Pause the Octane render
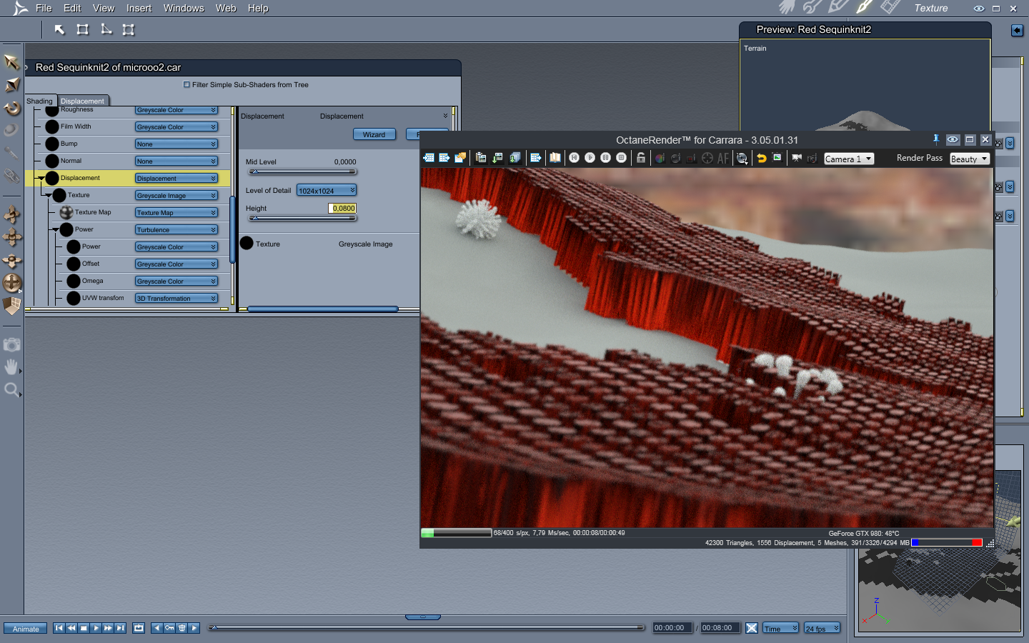 coord(605,158)
